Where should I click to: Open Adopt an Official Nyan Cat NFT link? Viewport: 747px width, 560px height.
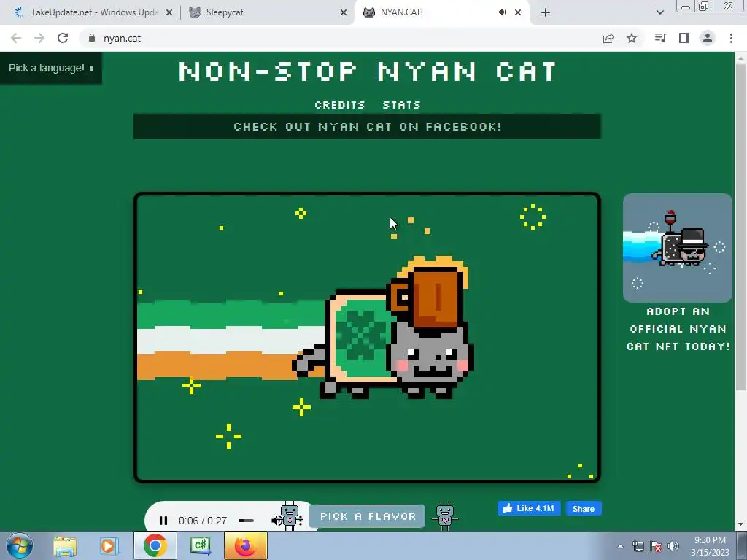[678, 329]
